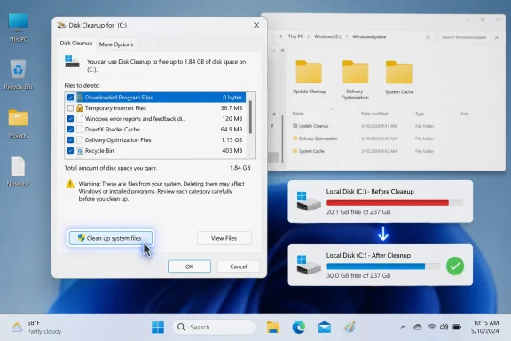Viewport: 511px width, 341px height.
Task: Open the Mail app on the taskbar
Action: tap(325, 328)
